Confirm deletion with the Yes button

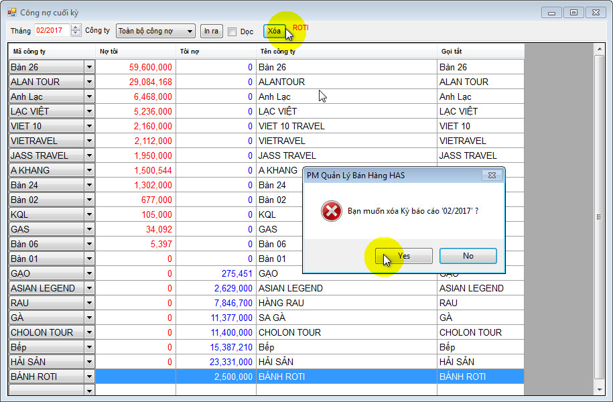[403, 256]
